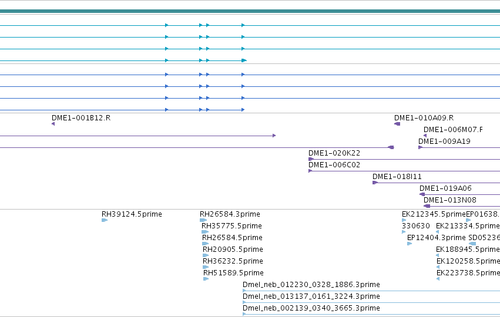The width and height of the screenshot is (500, 317).
Task: Click the RH26584.3prime arrow glyph
Action: click(203, 220)
